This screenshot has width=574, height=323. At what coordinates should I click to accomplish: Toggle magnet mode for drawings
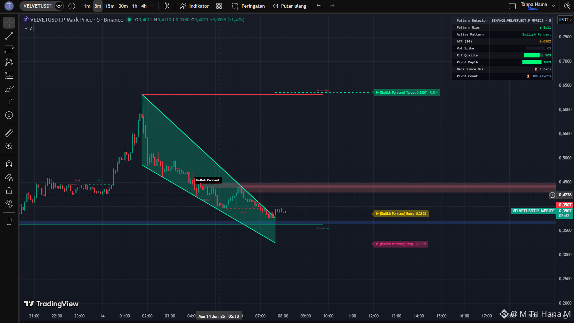pos(9,164)
